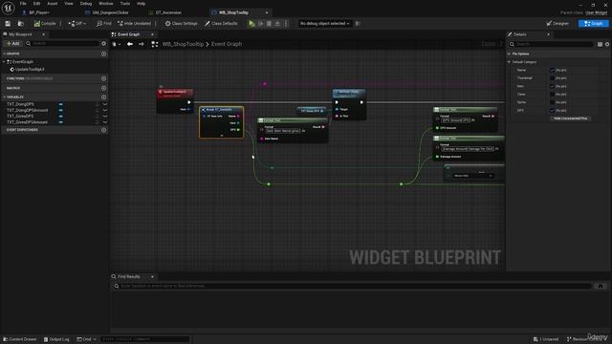
Task: Click the Add button in My Blueprint
Action: coord(12,44)
